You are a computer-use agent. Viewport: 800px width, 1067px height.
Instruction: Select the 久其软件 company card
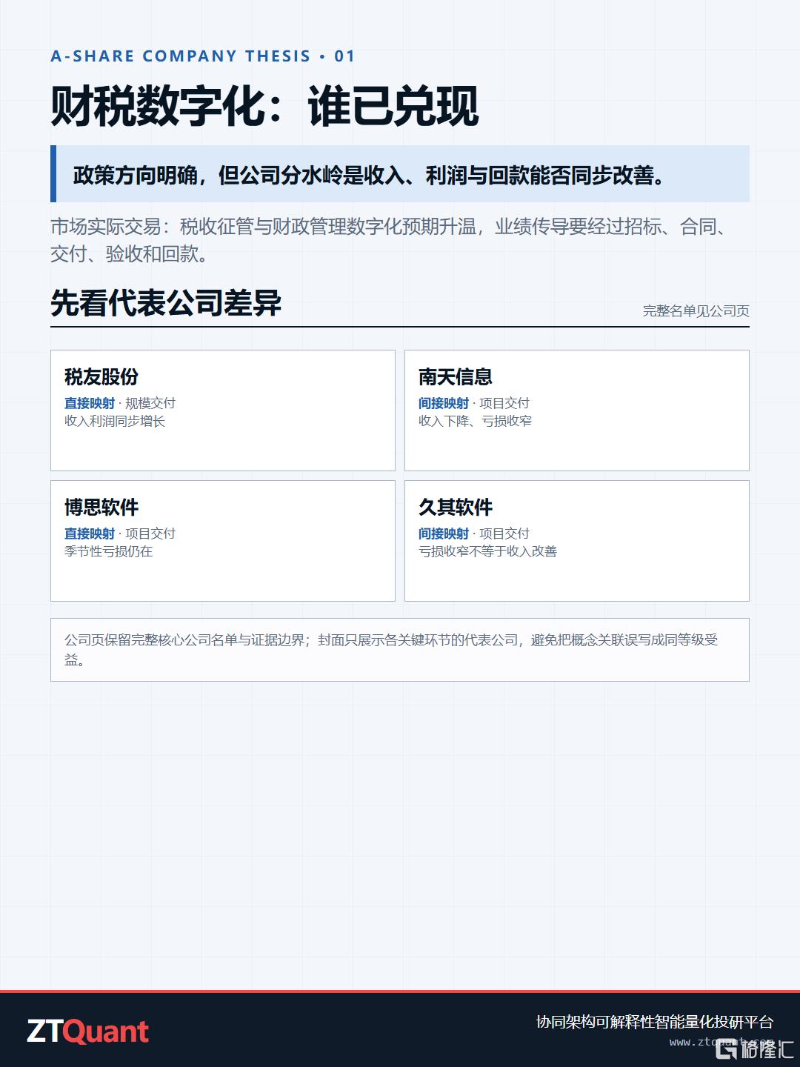(577, 541)
